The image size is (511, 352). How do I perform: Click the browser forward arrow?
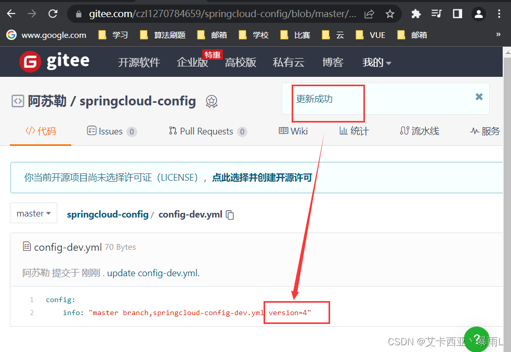point(32,13)
